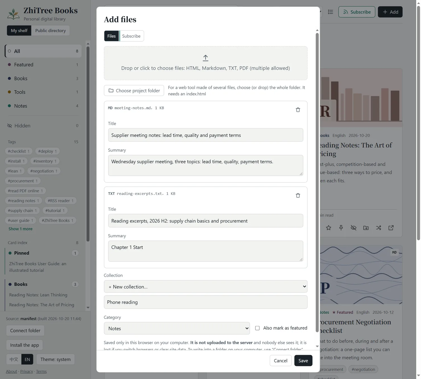Viewport: 421px width, 379px height.
Task: Enable Also mark as featured checkbox
Action: (257, 328)
